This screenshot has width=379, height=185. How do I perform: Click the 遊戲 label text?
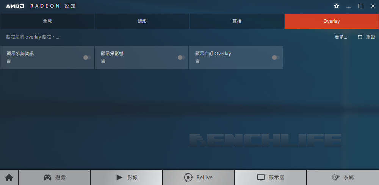point(60,177)
